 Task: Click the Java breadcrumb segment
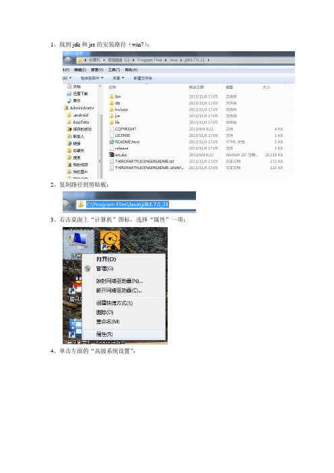point(173,60)
